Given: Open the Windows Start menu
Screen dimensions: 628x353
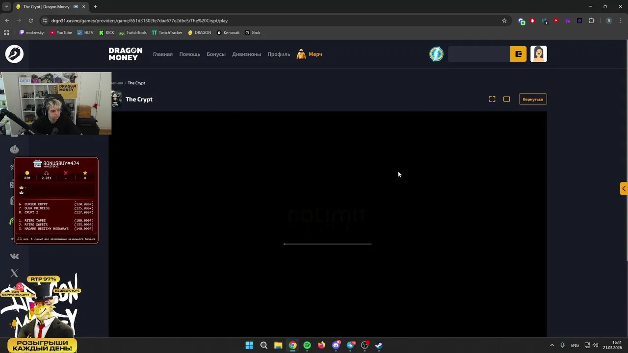Looking at the screenshot, I should pos(249,345).
